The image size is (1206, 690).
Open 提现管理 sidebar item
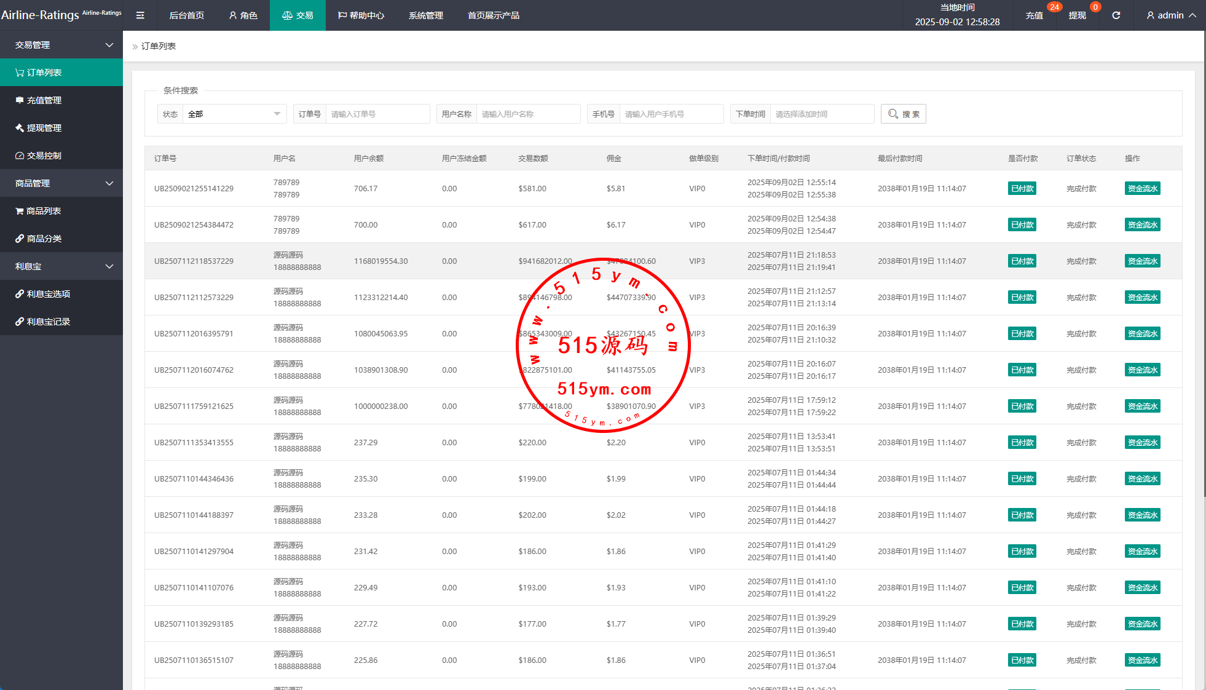click(x=44, y=128)
